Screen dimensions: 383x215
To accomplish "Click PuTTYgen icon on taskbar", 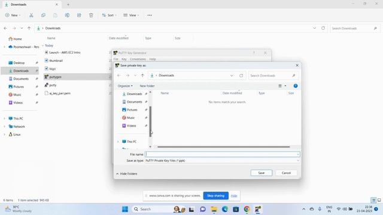I will (258, 209).
